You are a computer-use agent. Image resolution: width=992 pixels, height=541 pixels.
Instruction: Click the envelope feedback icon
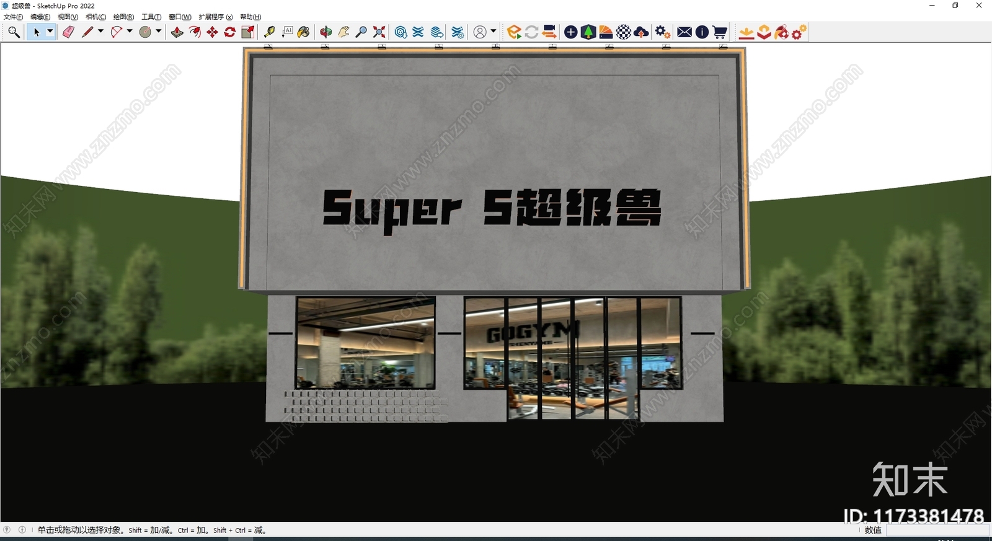[x=684, y=32]
